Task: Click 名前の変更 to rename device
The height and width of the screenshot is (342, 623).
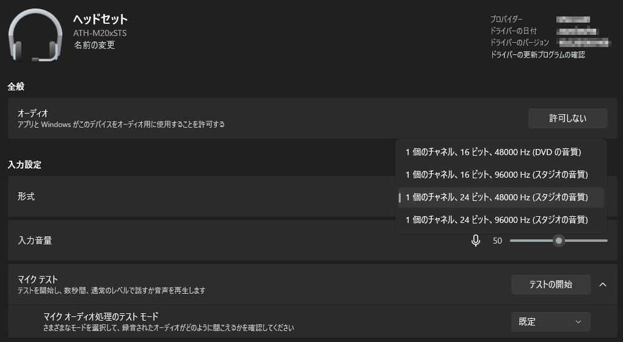Action: click(x=94, y=45)
